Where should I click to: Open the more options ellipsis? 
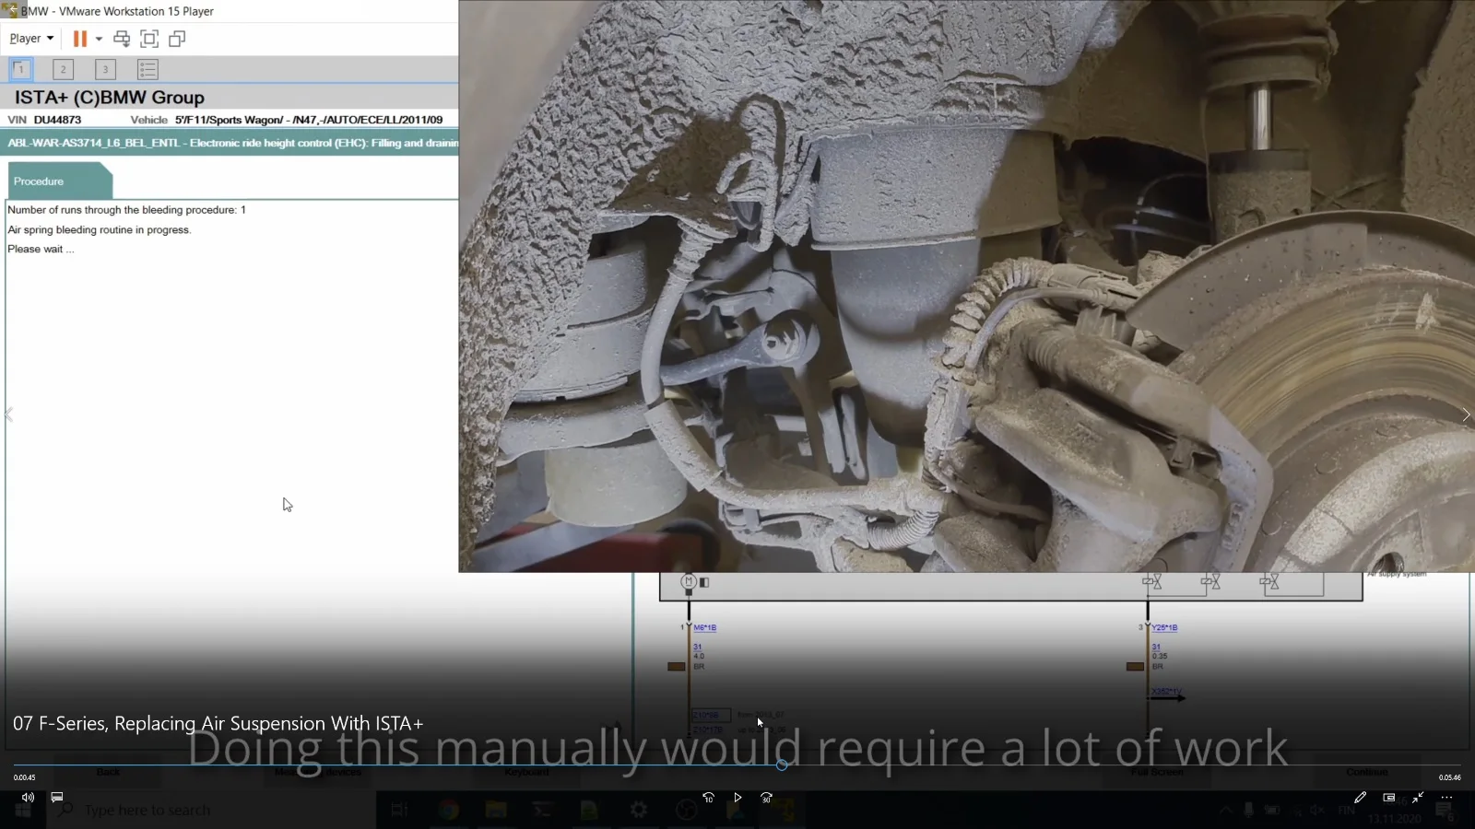pyautogui.click(x=1446, y=797)
